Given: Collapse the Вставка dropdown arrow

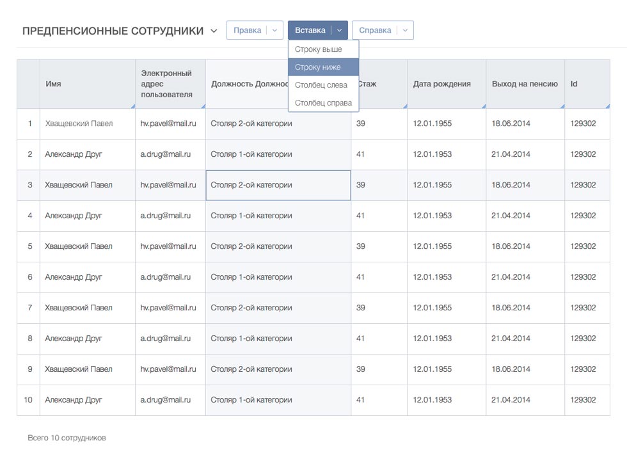Looking at the screenshot, I should pos(339,30).
